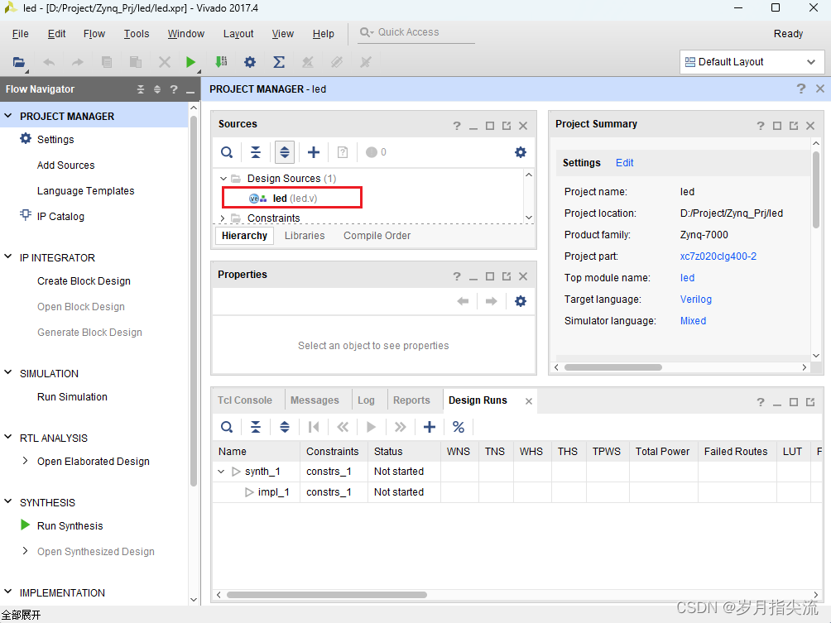Click the Sigma report icon in main toolbar
831x623 pixels.
click(x=279, y=62)
